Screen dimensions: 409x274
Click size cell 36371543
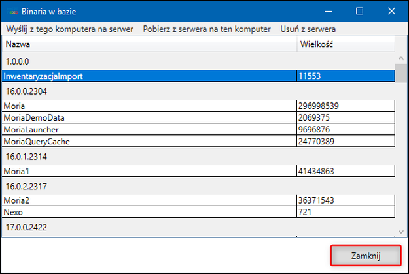346,200
